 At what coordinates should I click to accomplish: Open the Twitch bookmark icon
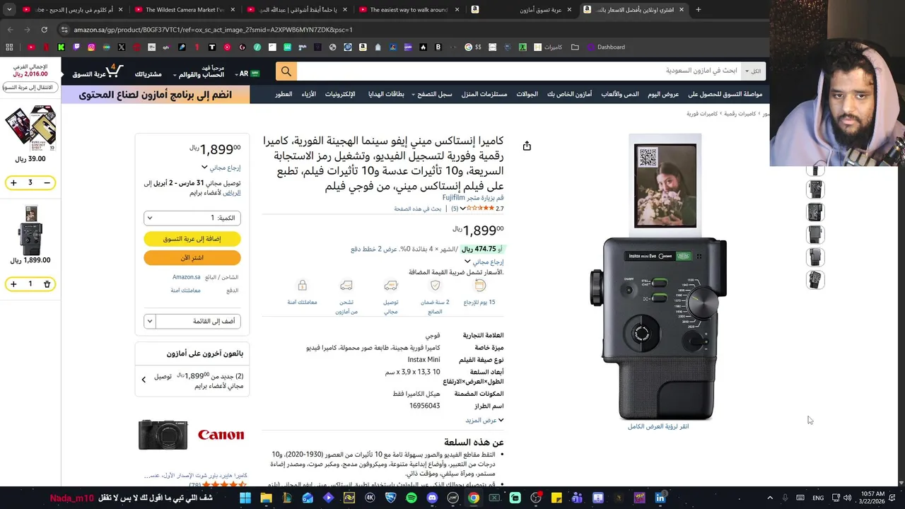click(x=76, y=47)
